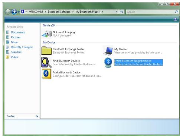Select the Entire Bluetooth Neighborhood globe icon
This screenshot has height=136, width=180.
[108, 62]
